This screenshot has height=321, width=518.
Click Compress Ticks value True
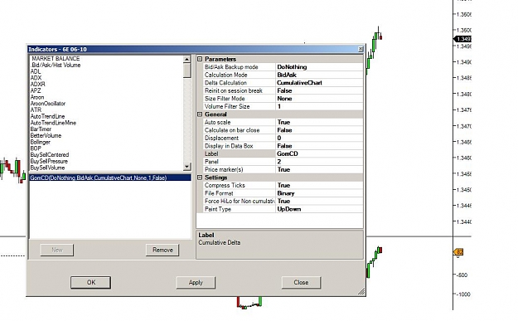point(319,186)
